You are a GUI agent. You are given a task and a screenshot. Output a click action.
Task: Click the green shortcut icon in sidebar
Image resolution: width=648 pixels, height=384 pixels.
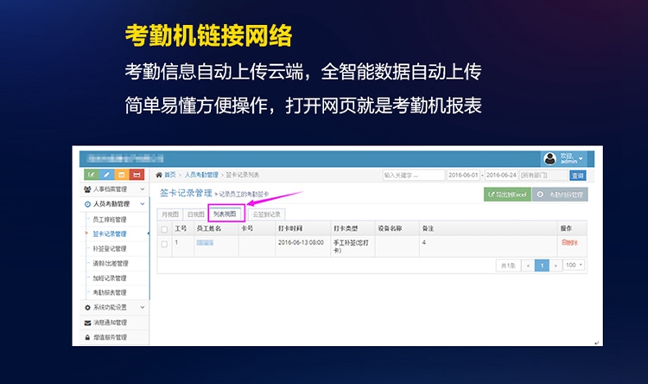(91, 175)
